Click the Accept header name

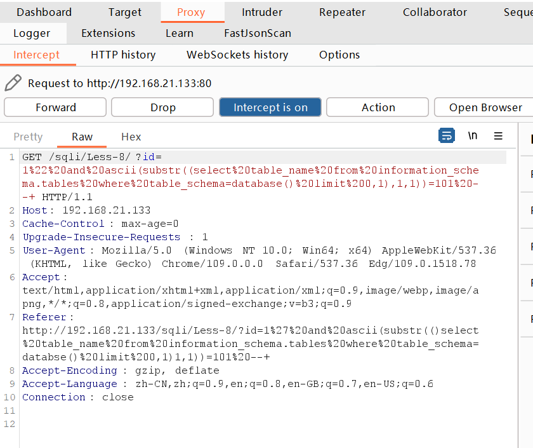(x=41, y=277)
